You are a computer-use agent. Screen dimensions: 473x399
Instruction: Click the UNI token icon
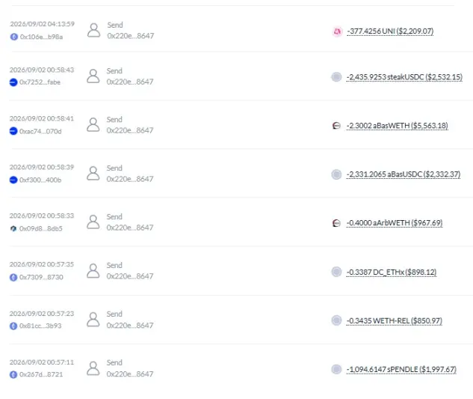pyautogui.click(x=337, y=31)
